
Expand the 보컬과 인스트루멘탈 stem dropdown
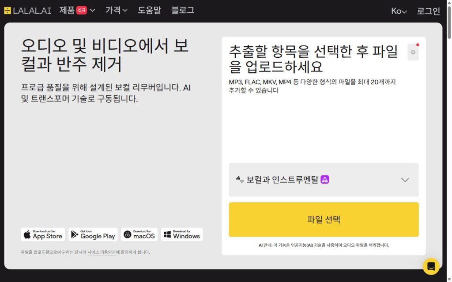pyautogui.click(x=324, y=180)
